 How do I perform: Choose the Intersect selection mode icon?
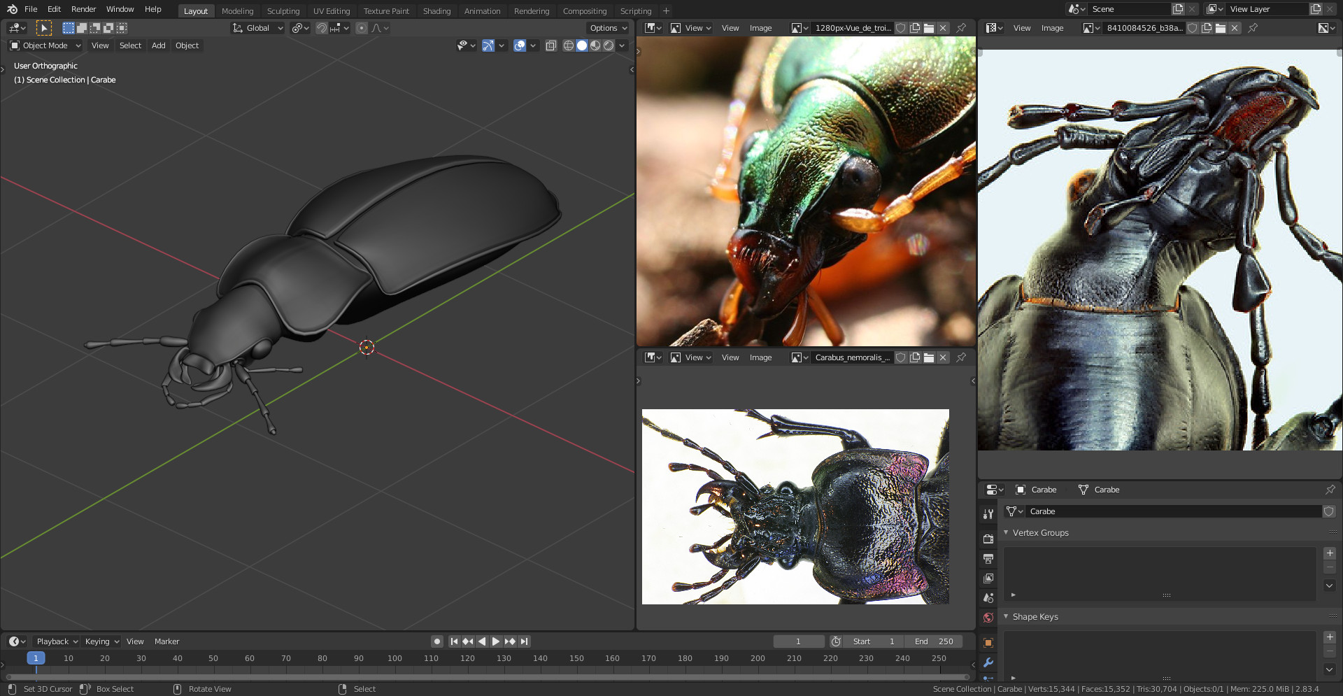[122, 28]
